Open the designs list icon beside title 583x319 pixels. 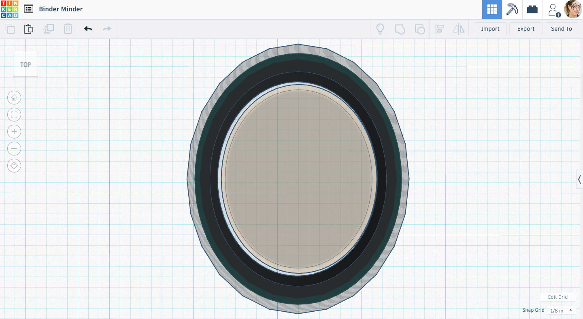tap(28, 9)
